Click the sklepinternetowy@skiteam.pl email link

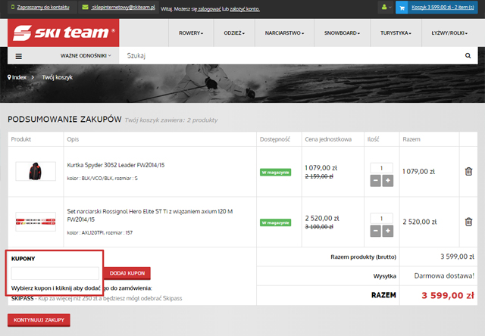coord(123,7)
